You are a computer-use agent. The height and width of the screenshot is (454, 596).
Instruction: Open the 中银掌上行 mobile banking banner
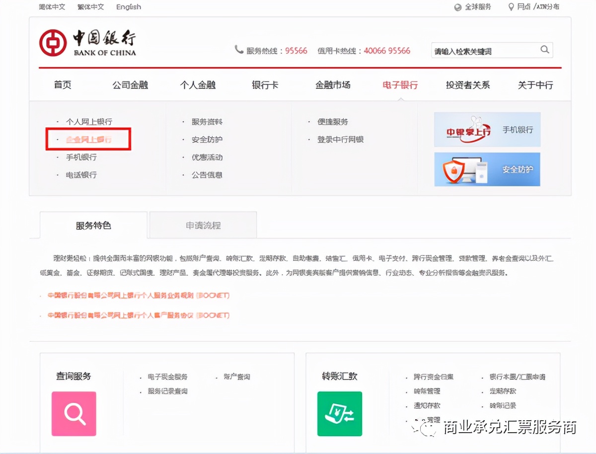(487, 130)
